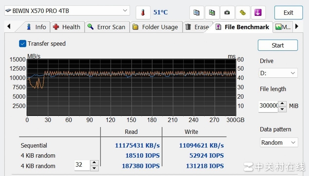Select the Folder Usage tab

click(155, 27)
